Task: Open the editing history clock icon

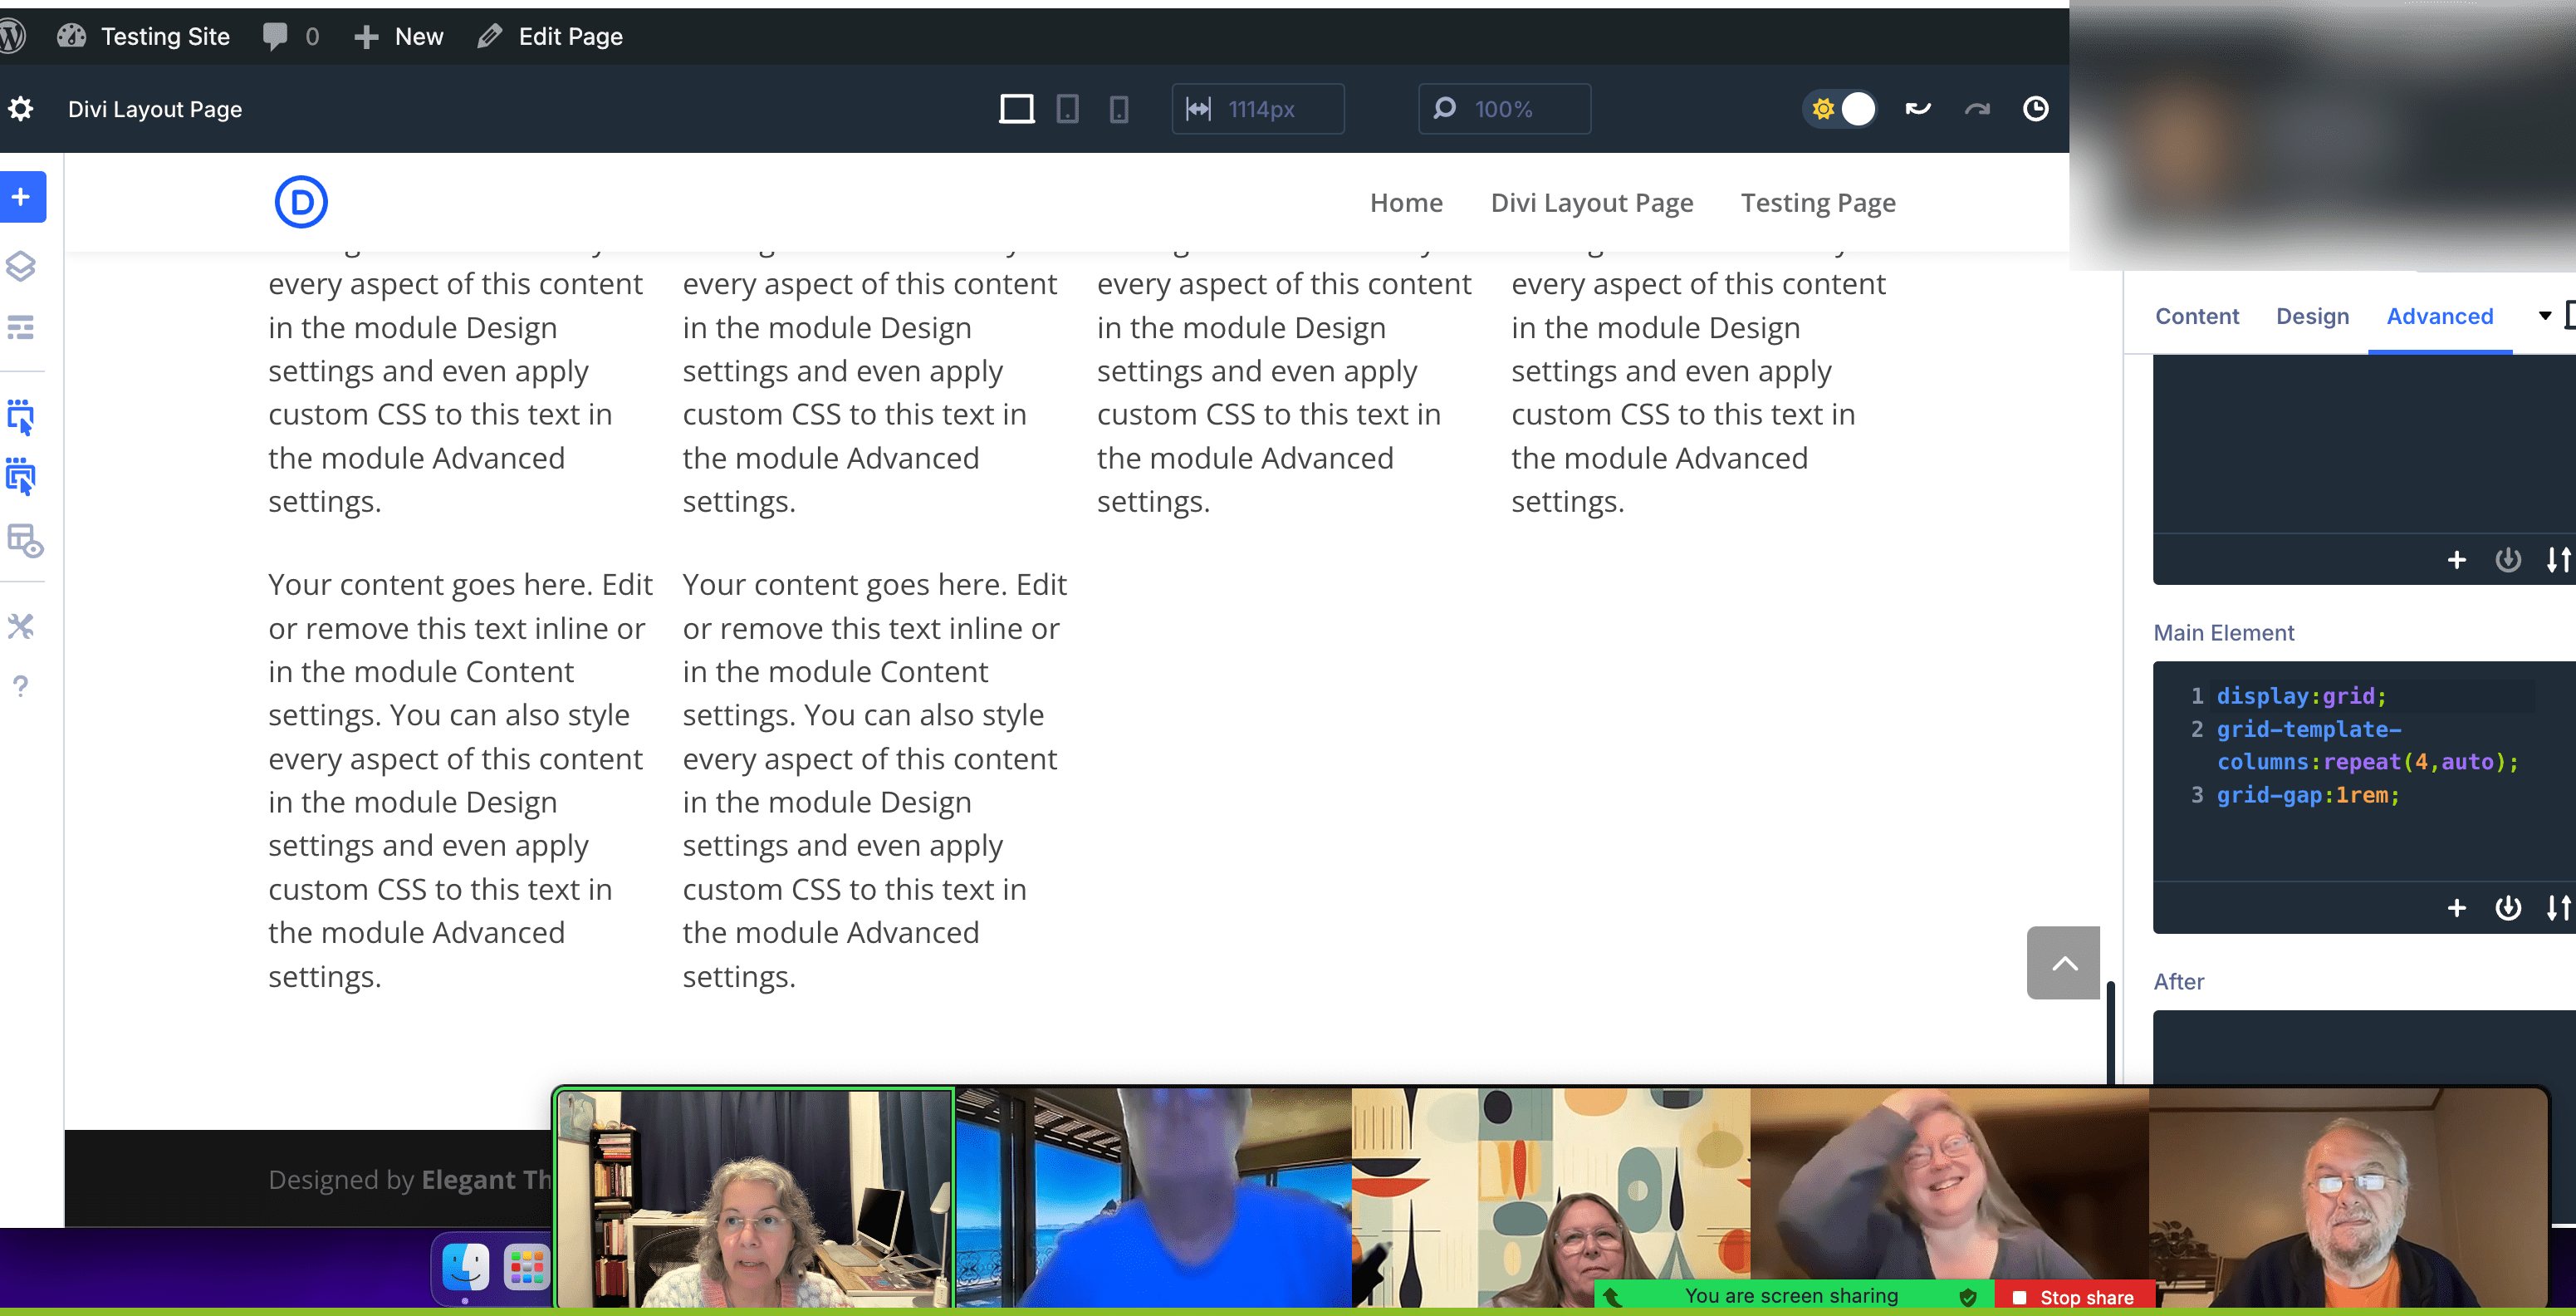Action: (2035, 108)
